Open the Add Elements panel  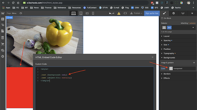3,19
